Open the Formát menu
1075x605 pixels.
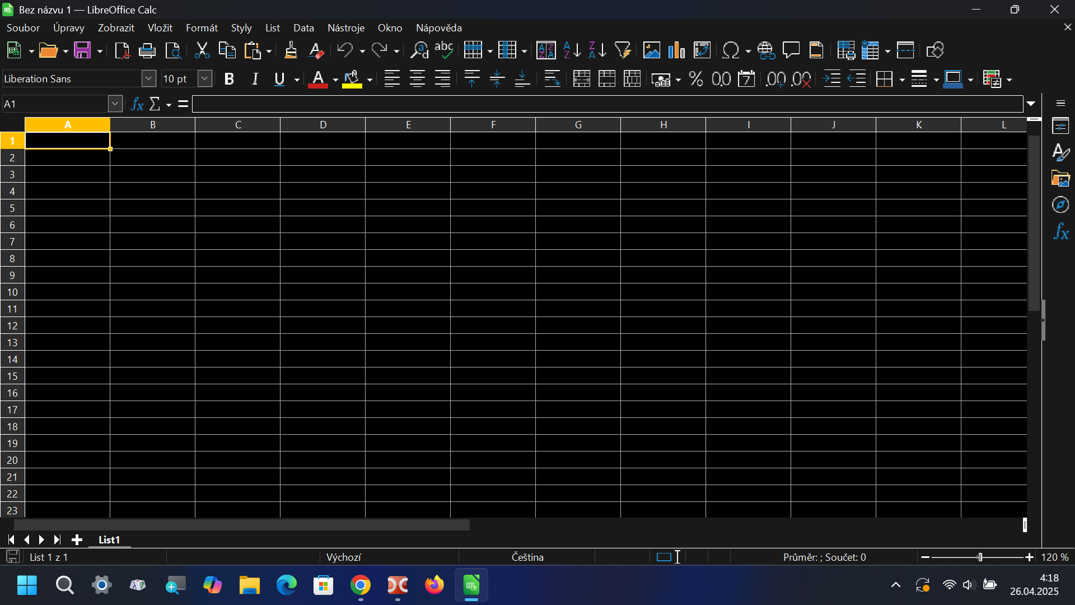[x=202, y=28]
